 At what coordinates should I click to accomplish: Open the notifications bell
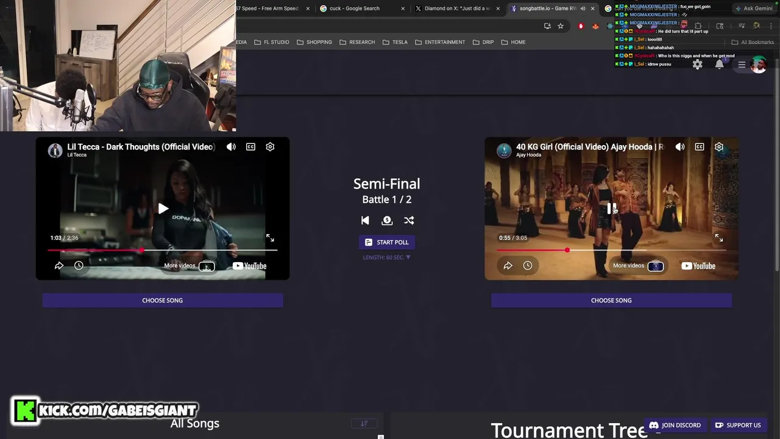[720, 65]
